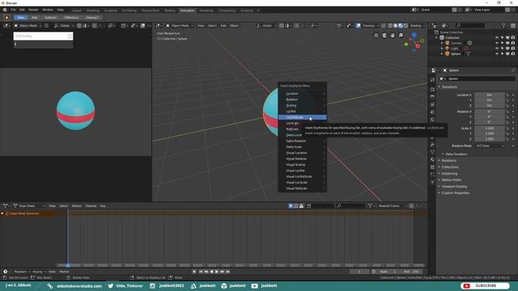Select Sphere in the outliner

(x=456, y=54)
